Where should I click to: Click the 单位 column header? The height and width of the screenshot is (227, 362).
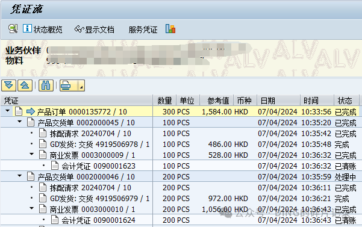pyautogui.click(x=188, y=101)
